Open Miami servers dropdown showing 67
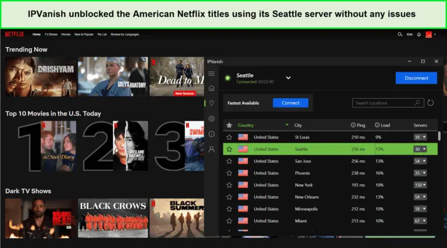 [420, 221]
